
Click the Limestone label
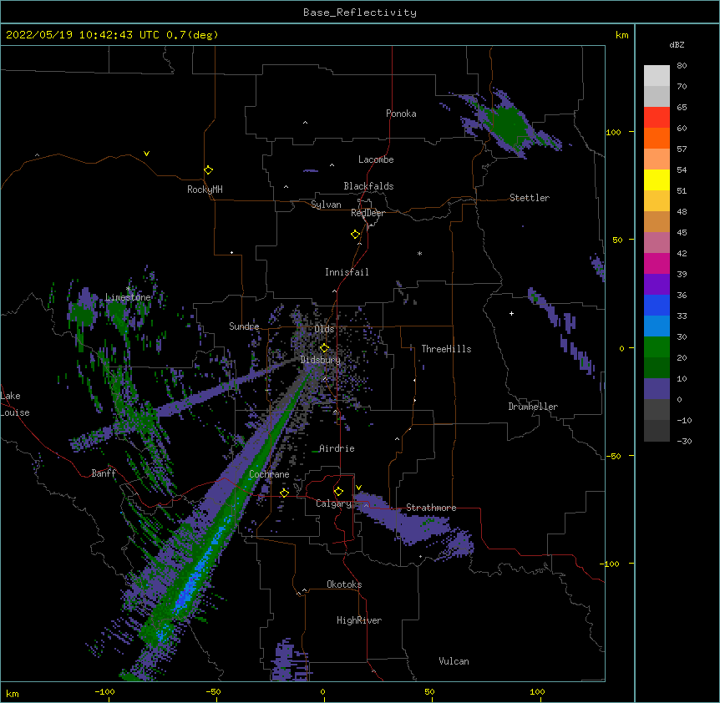128,297
